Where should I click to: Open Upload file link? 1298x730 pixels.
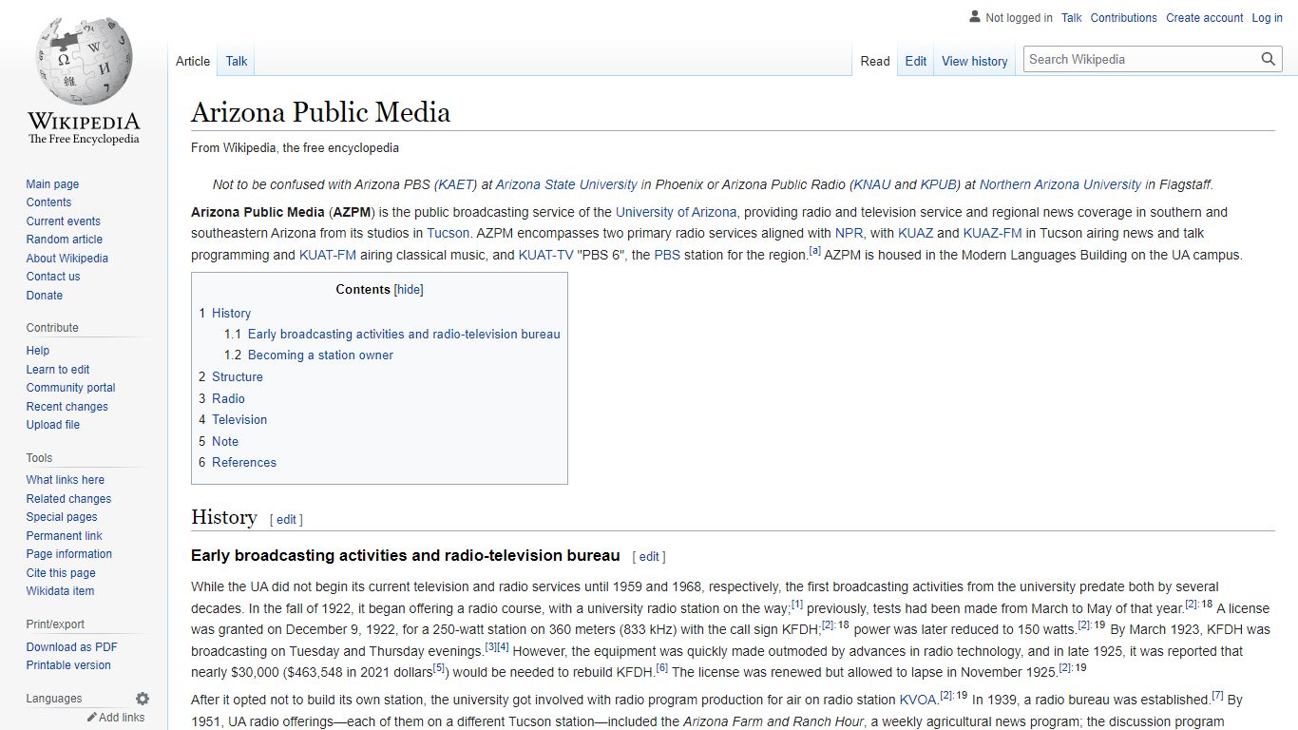(x=53, y=425)
